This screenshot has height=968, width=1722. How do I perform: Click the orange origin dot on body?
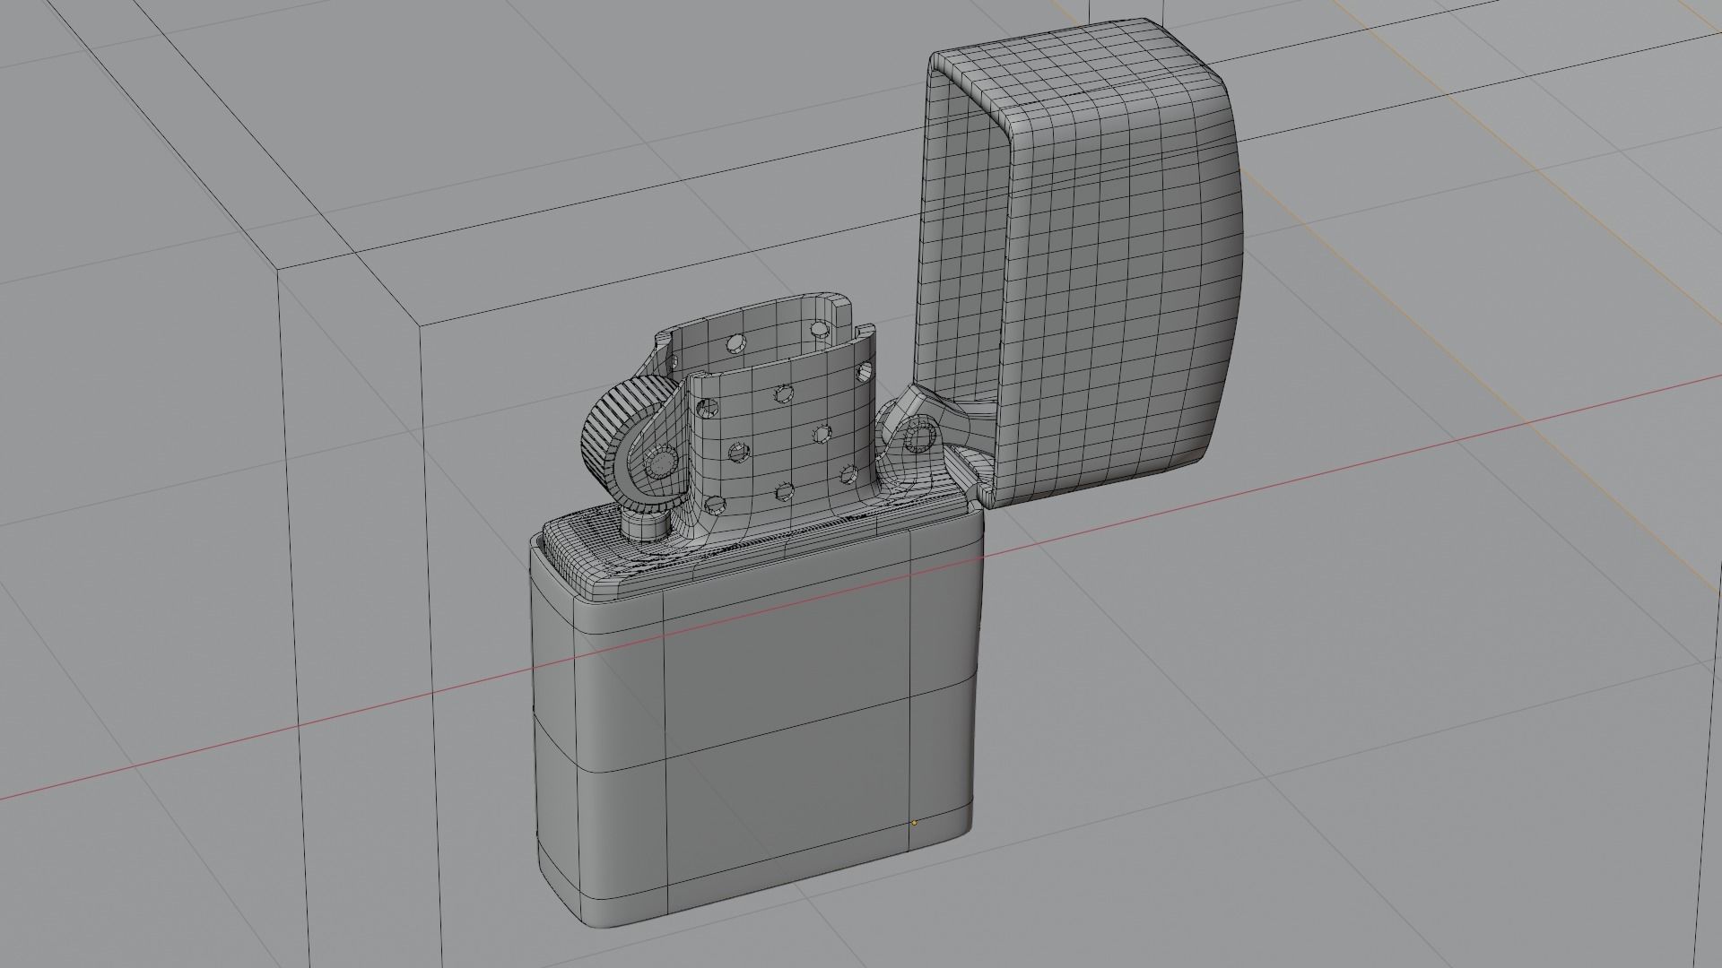914,822
